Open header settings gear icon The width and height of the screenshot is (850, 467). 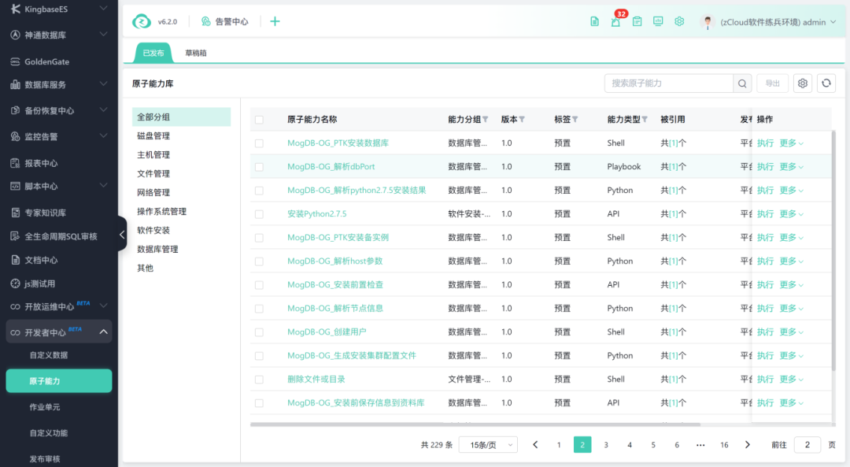pyautogui.click(x=679, y=22)
